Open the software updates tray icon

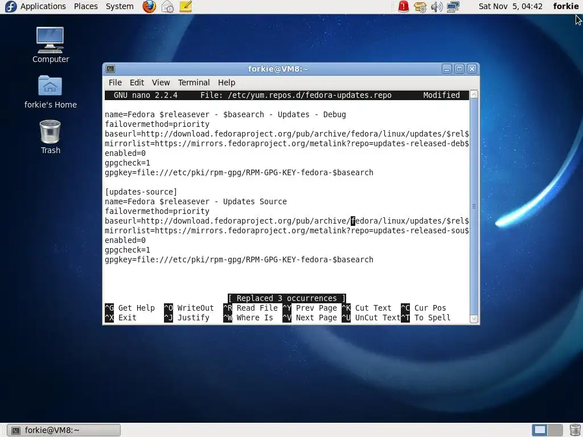point(420,7)
